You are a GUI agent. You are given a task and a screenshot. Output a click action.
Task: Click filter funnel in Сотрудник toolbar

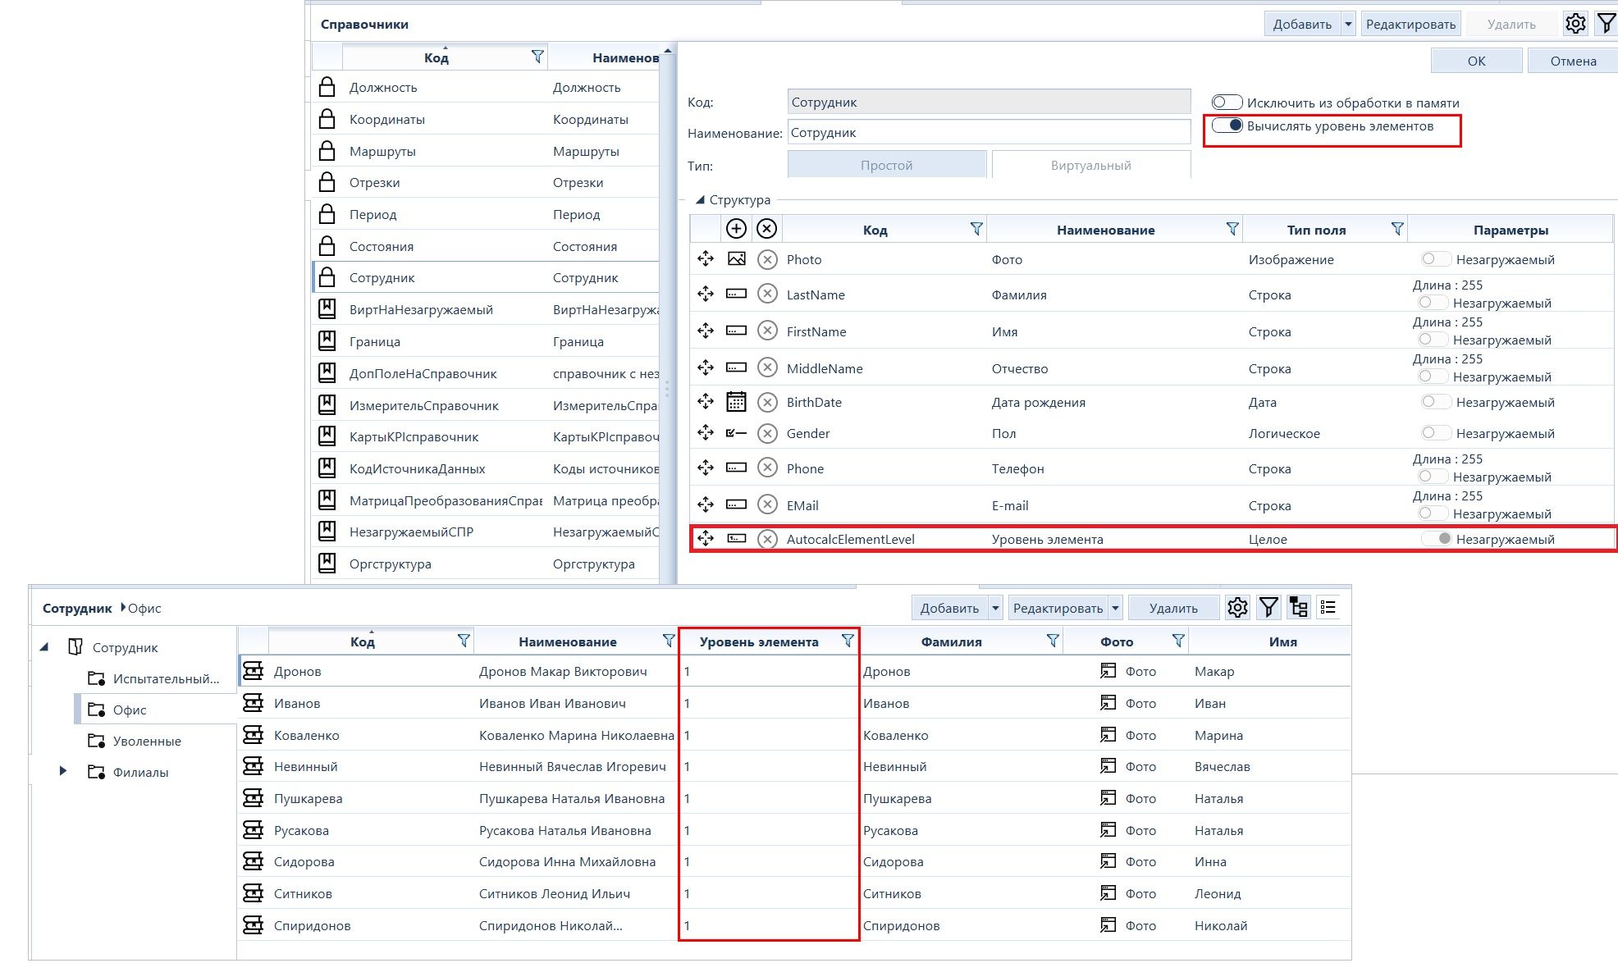[1268, 608]
